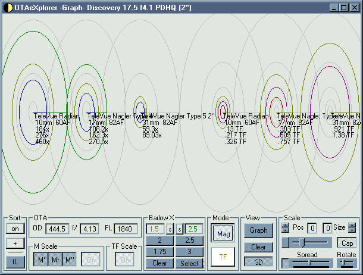The image size is (363, 275).
Task: Click the Size value field
Action: [327, 229]
